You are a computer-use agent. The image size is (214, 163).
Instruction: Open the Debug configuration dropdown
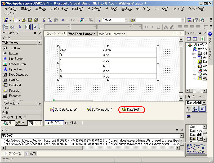pos(126,20)
